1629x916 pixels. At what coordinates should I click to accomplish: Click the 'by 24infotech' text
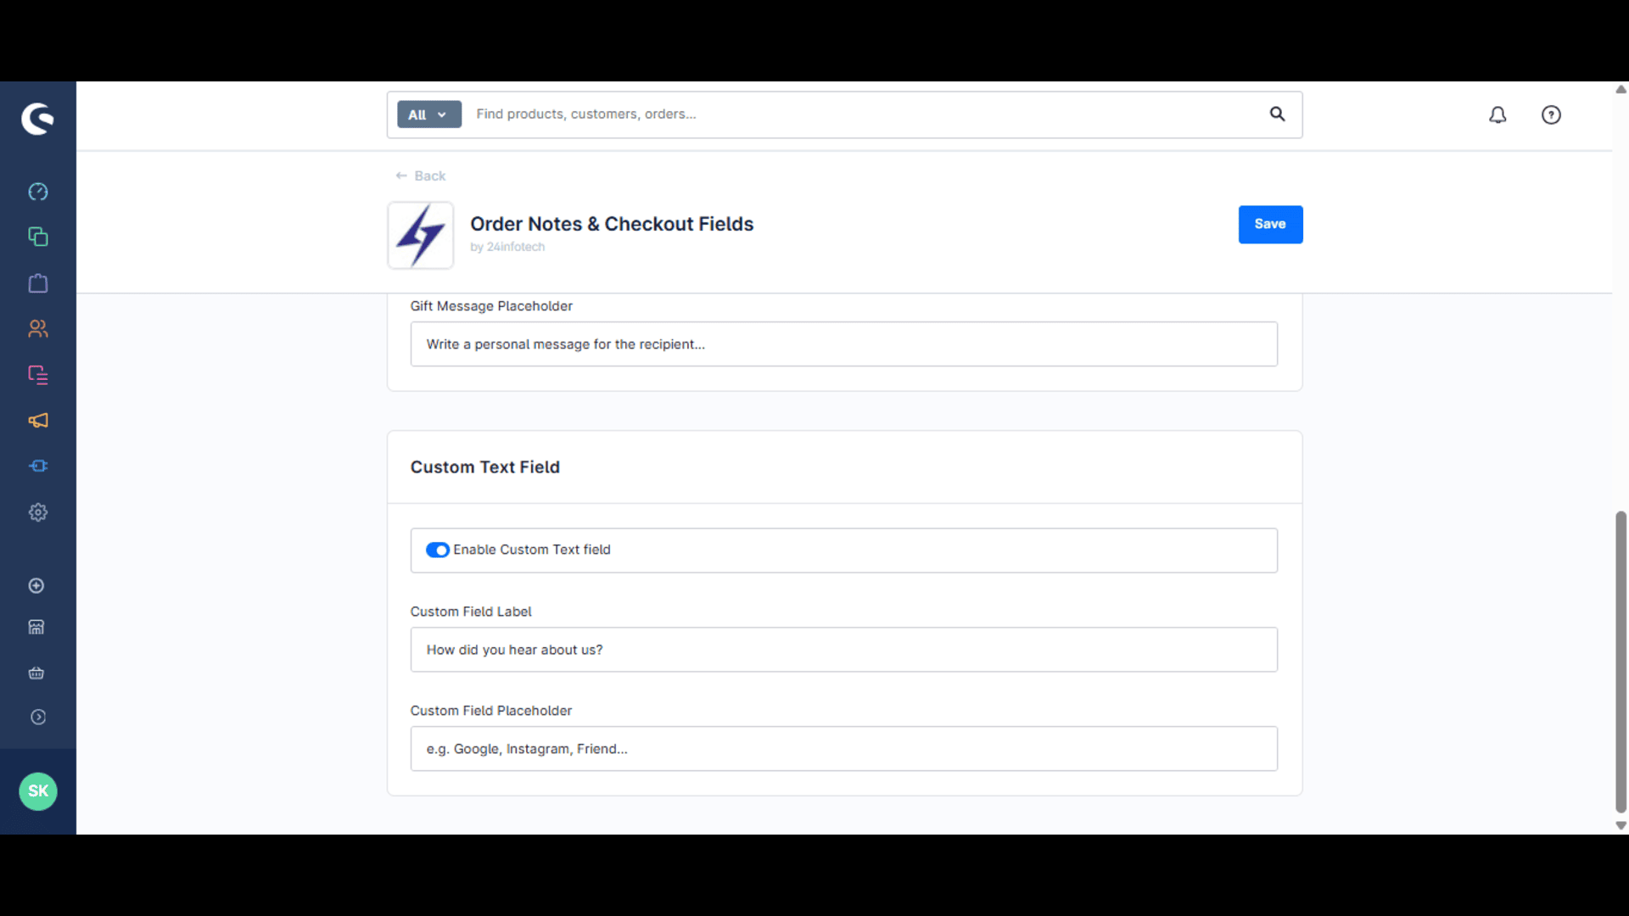tap(507, 247)
